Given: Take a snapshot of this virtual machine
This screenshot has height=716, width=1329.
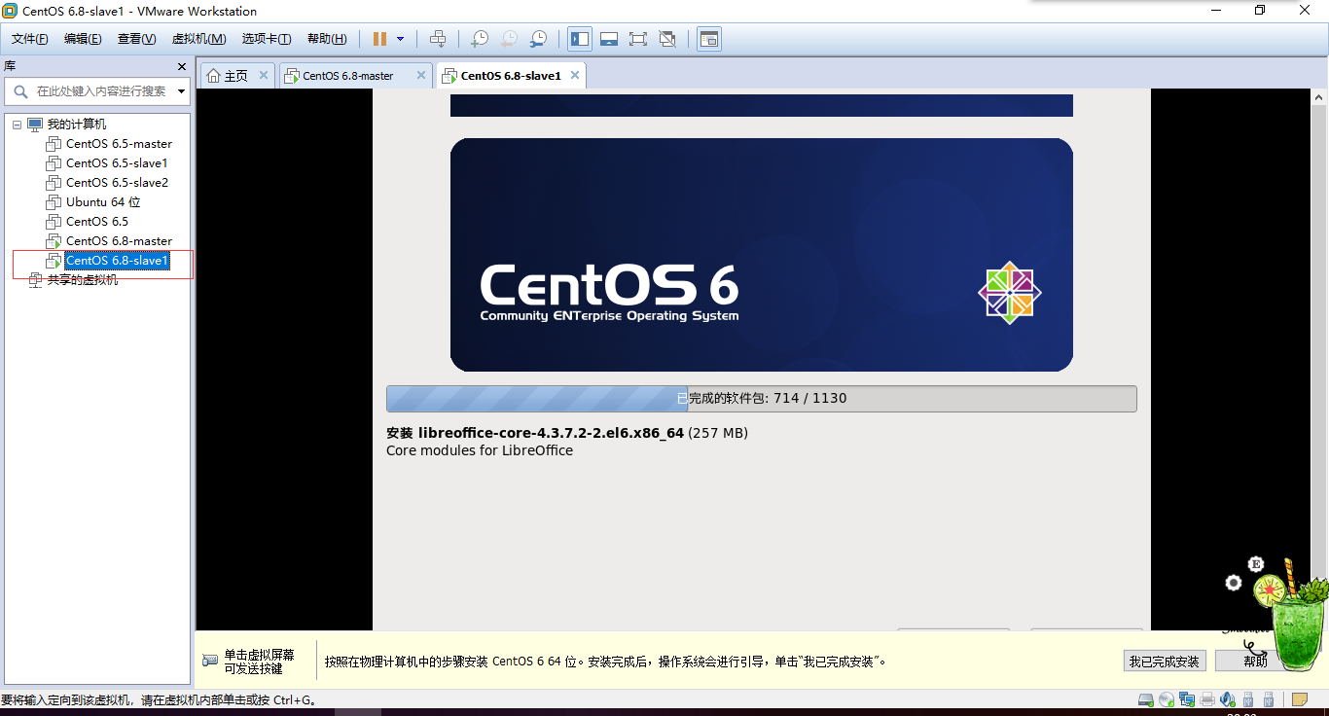Looking at the screenshot, I should tap(478, 38).
